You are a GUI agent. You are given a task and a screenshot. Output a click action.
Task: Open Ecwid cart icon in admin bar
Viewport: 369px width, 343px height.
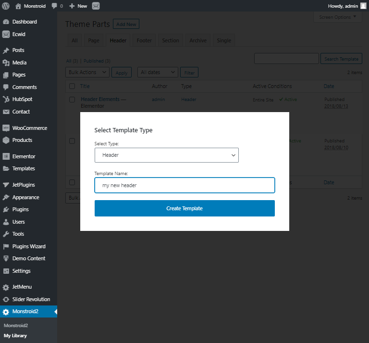point(96,6)
